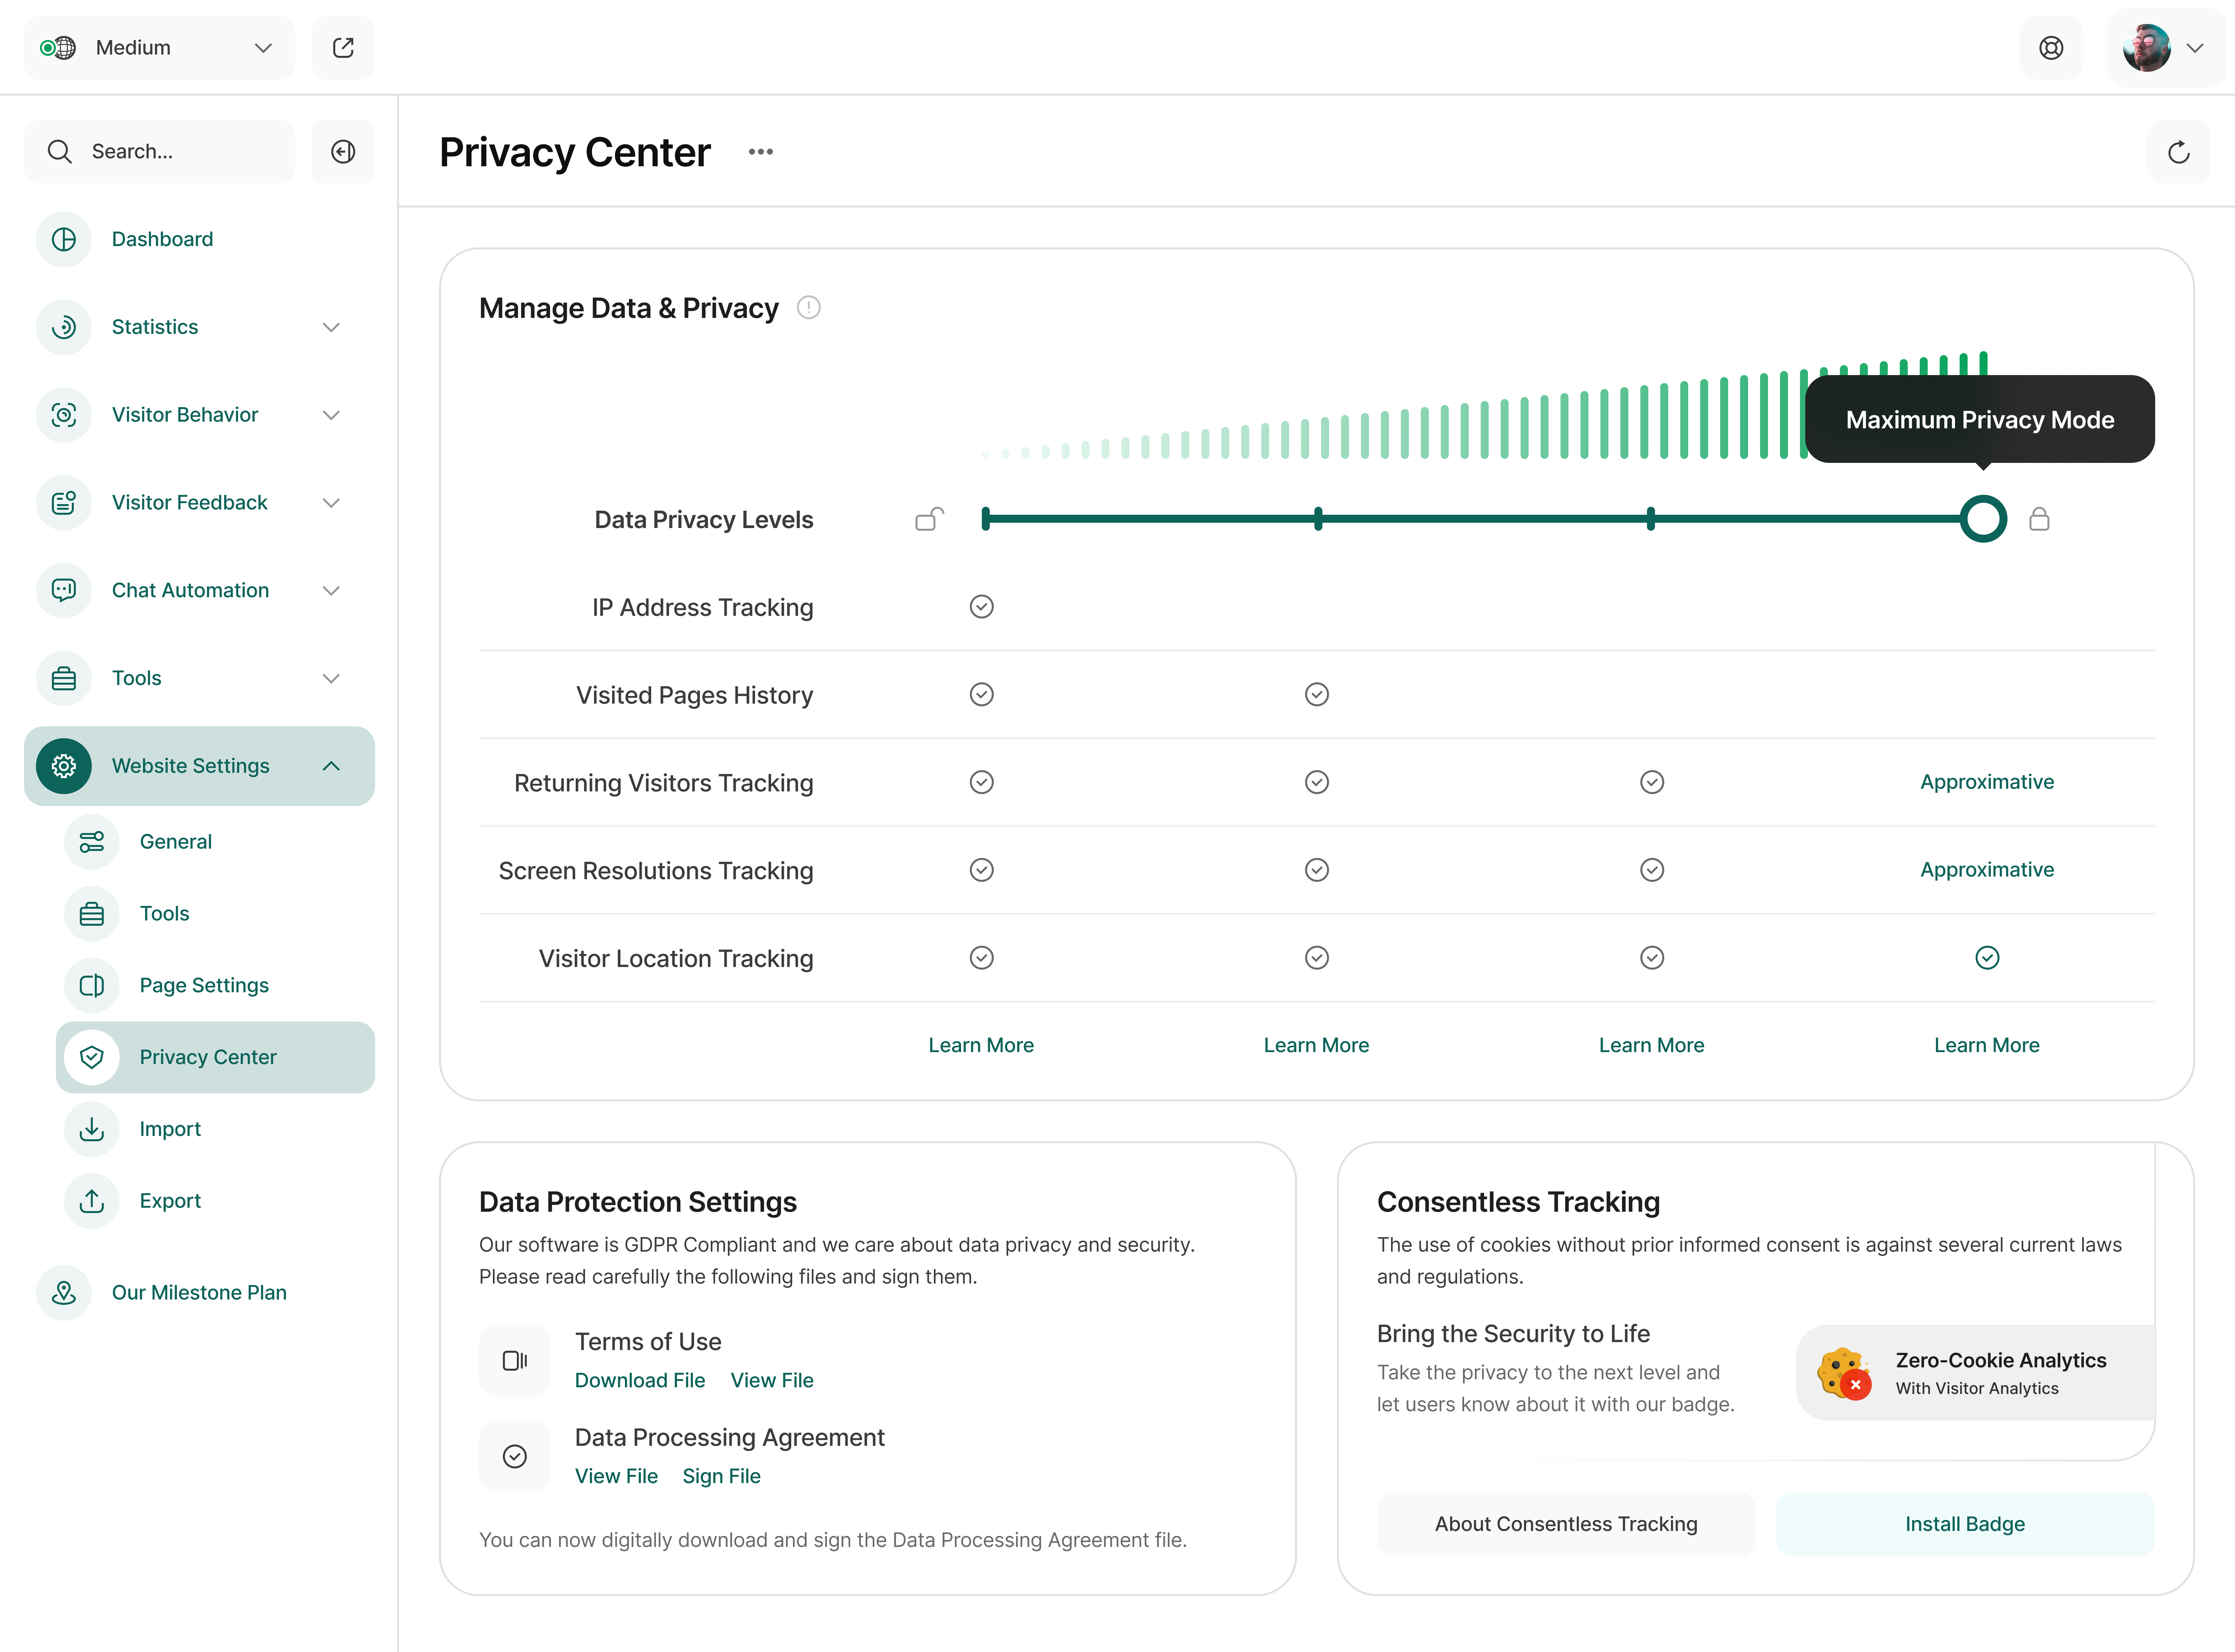
Task: Click the Data Processing Agreement check icon
Action: point(515,1456)
